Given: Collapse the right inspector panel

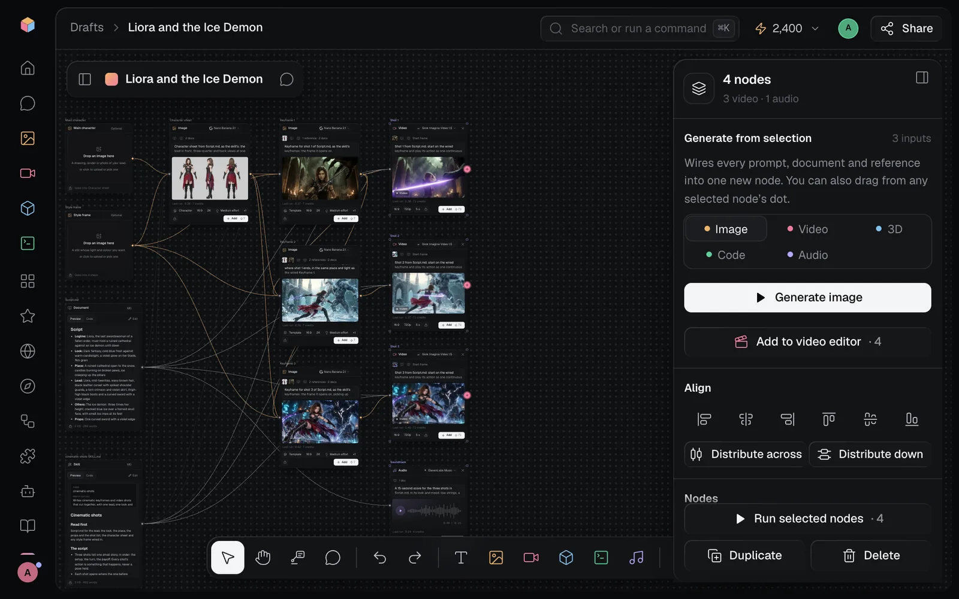Looking at the screenshot, I should 922,78.
